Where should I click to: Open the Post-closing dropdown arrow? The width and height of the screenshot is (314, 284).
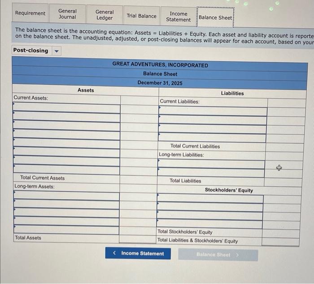point(57,51)
